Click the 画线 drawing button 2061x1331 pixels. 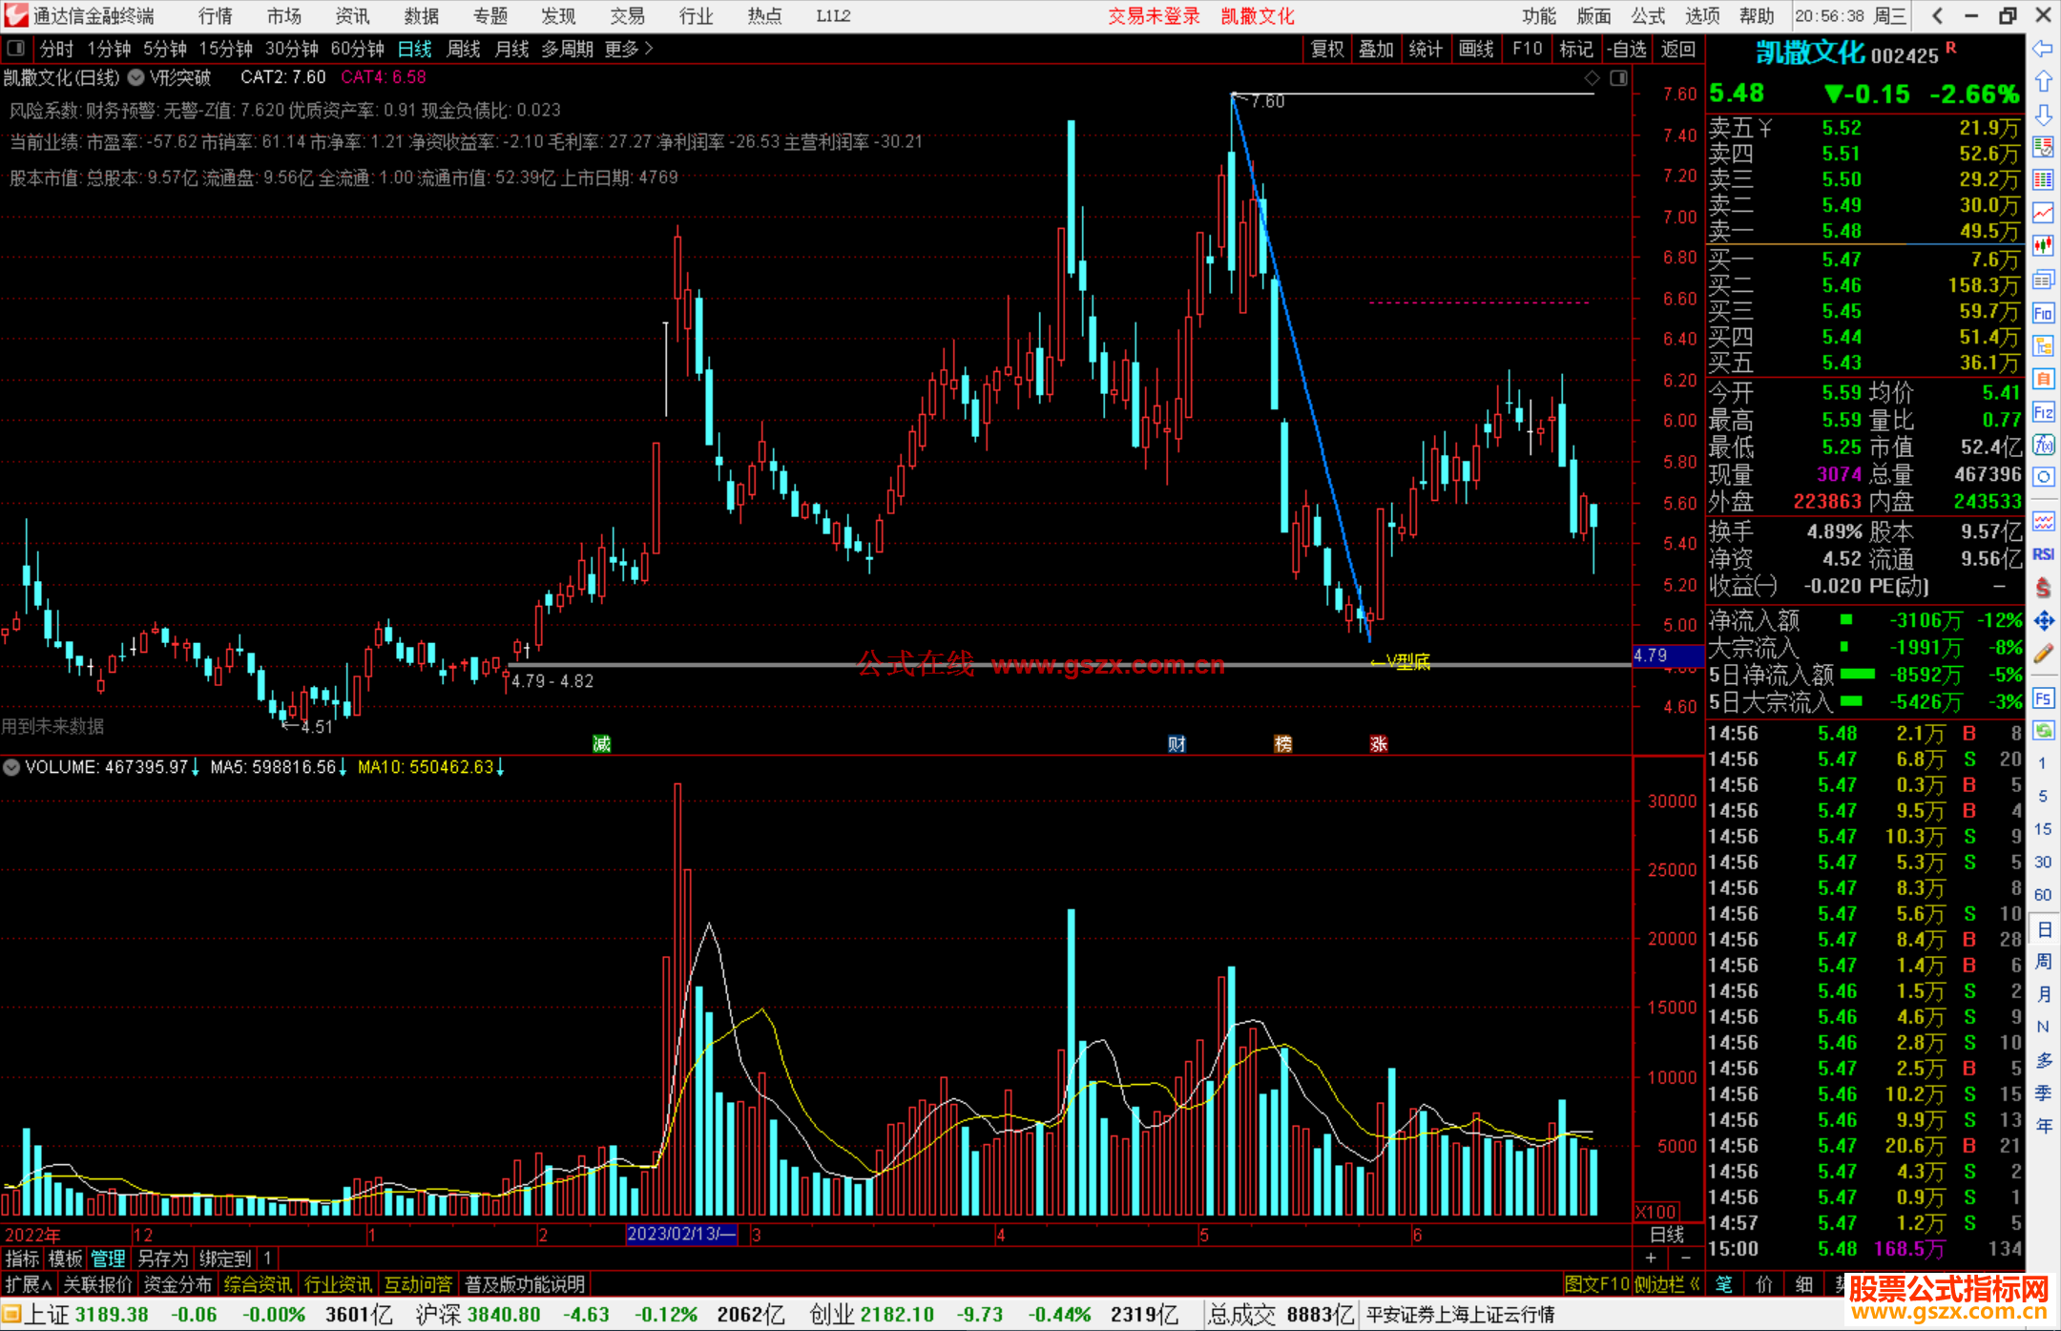click(x=1476, y=49)
